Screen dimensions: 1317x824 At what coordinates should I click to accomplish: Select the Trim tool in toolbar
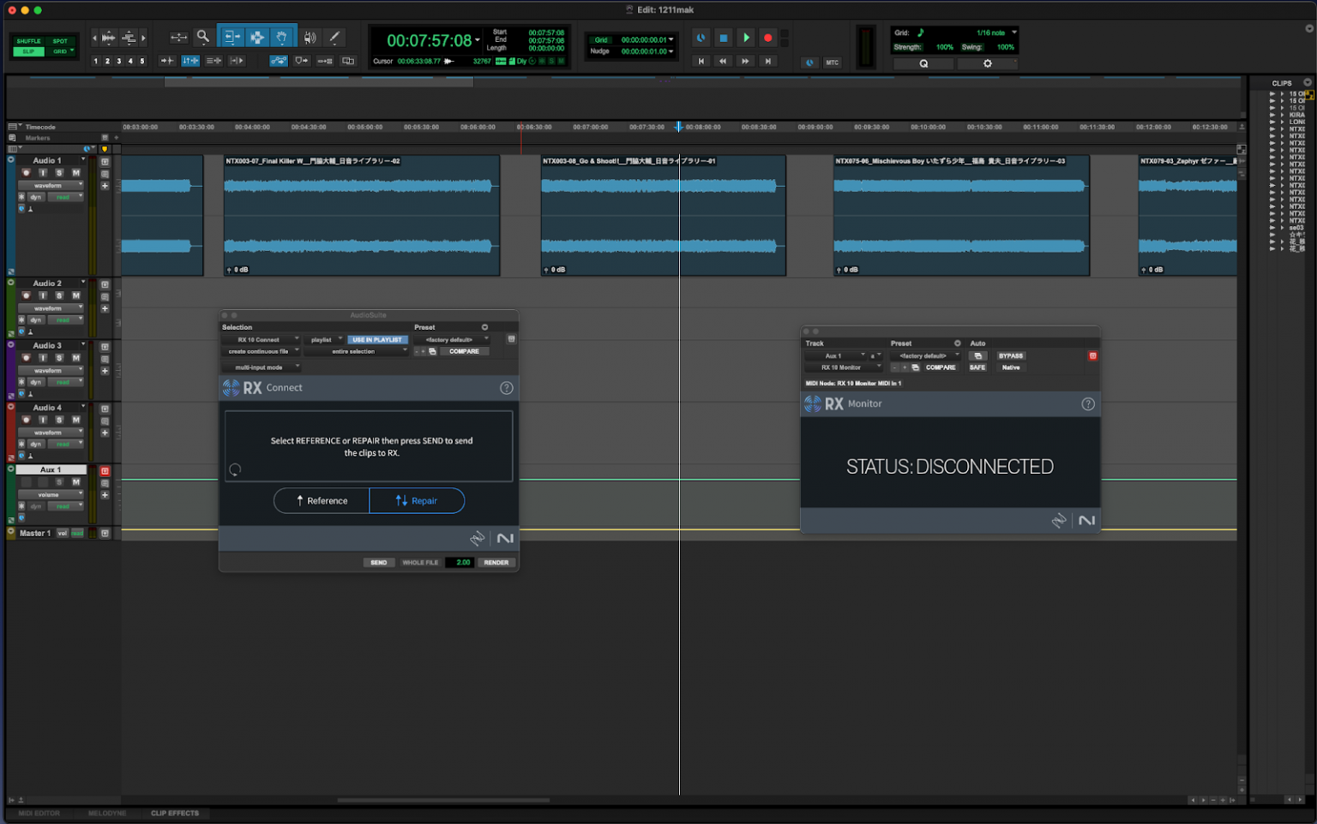232,37
